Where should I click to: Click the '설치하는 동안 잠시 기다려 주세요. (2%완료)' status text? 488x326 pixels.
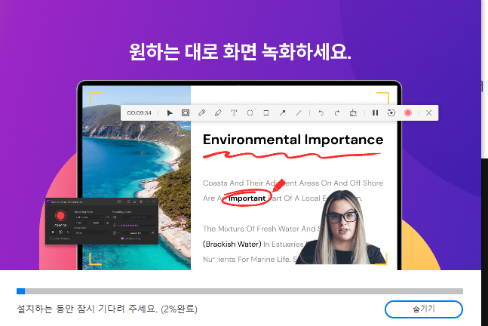pyautogui.click(x=107, y=309)
